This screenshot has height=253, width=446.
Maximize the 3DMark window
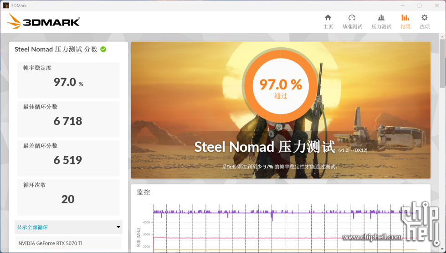[x=420, y=5]
